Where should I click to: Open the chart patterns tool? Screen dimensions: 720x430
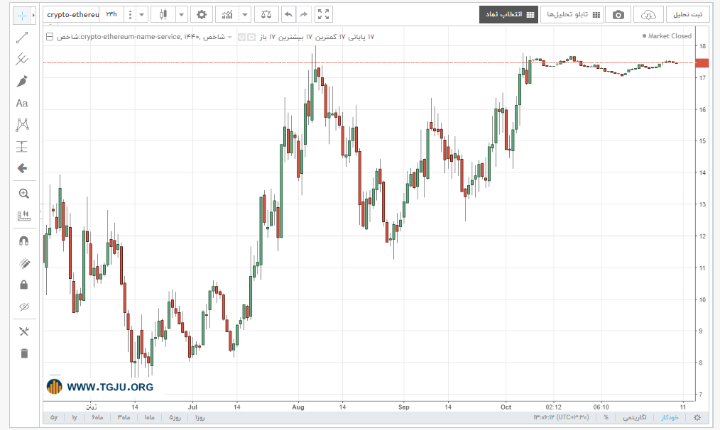point(22,125)
